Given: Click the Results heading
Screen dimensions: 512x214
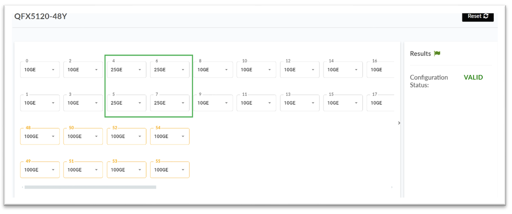Looking at the screenshot, I should (x=420, y=54).
